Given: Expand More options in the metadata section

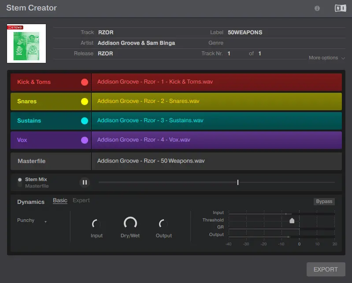Looking at the screenshot, I should point(326,58).
